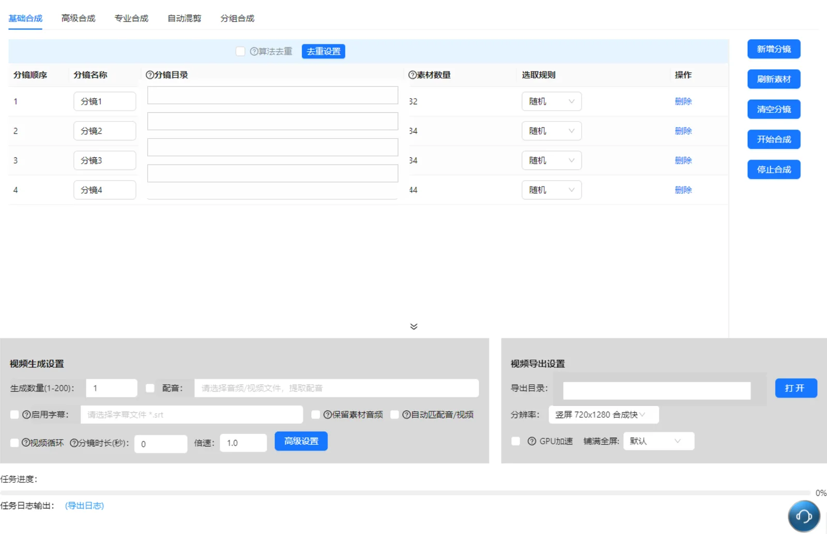Open the 随机 rule dropdown for 分镜2

(x=552, y=131)
